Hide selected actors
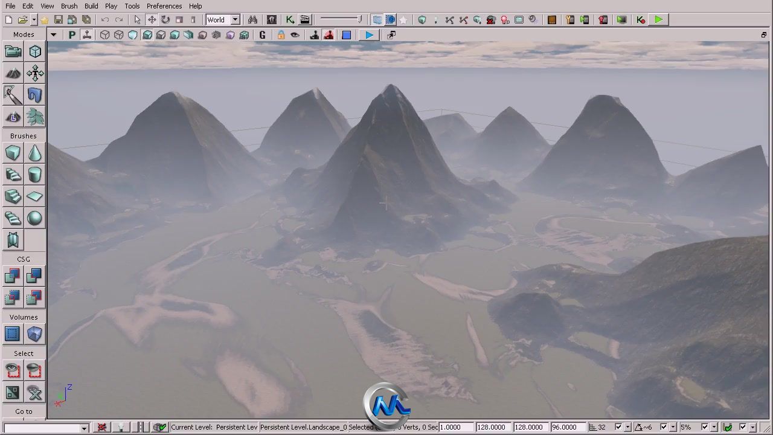 point(35,371)
